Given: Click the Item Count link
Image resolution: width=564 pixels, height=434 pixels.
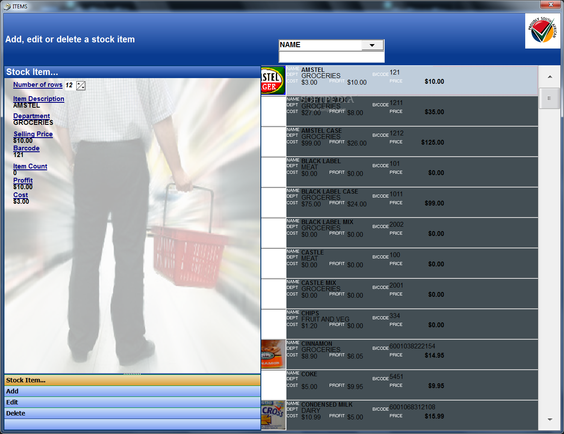Looking at the screenshot, I should [30, 166].
